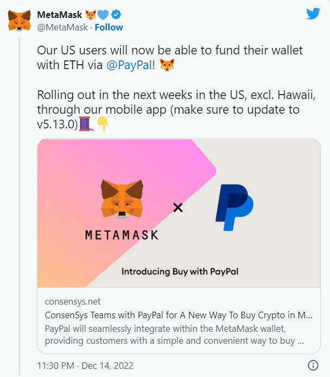Open the @MetaMask handle link
The image size is (330, 377).
point(63,27)
